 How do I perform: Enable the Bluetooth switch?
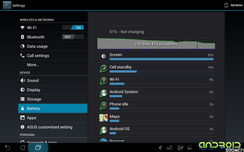coord(73,37)
